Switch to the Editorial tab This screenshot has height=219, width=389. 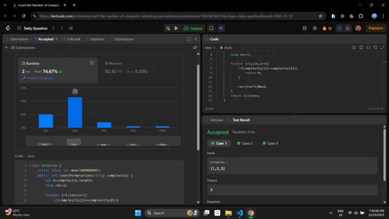click(71, 39)
